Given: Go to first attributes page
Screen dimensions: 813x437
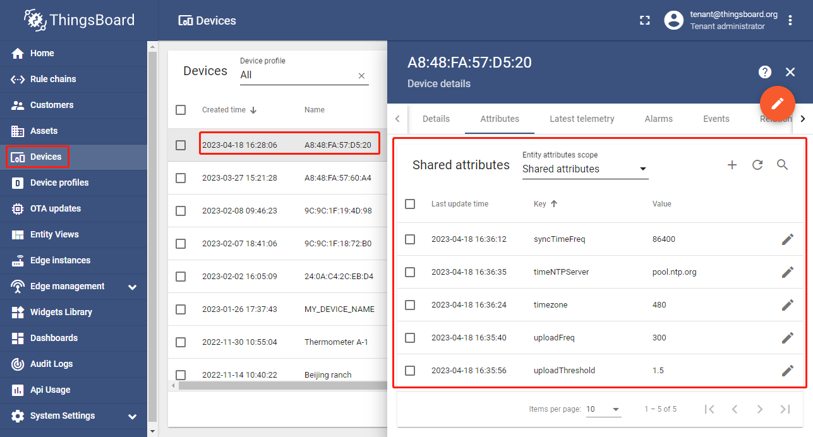Looking at the screenshot, I should click(x=709, y=409).
